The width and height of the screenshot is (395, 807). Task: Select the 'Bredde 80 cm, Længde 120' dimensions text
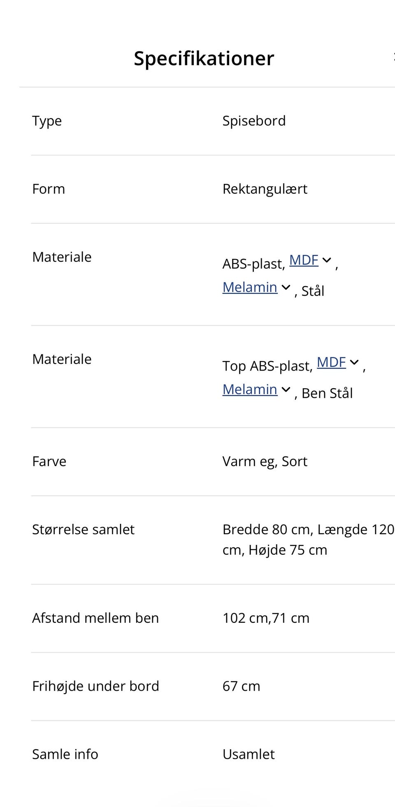308,529
